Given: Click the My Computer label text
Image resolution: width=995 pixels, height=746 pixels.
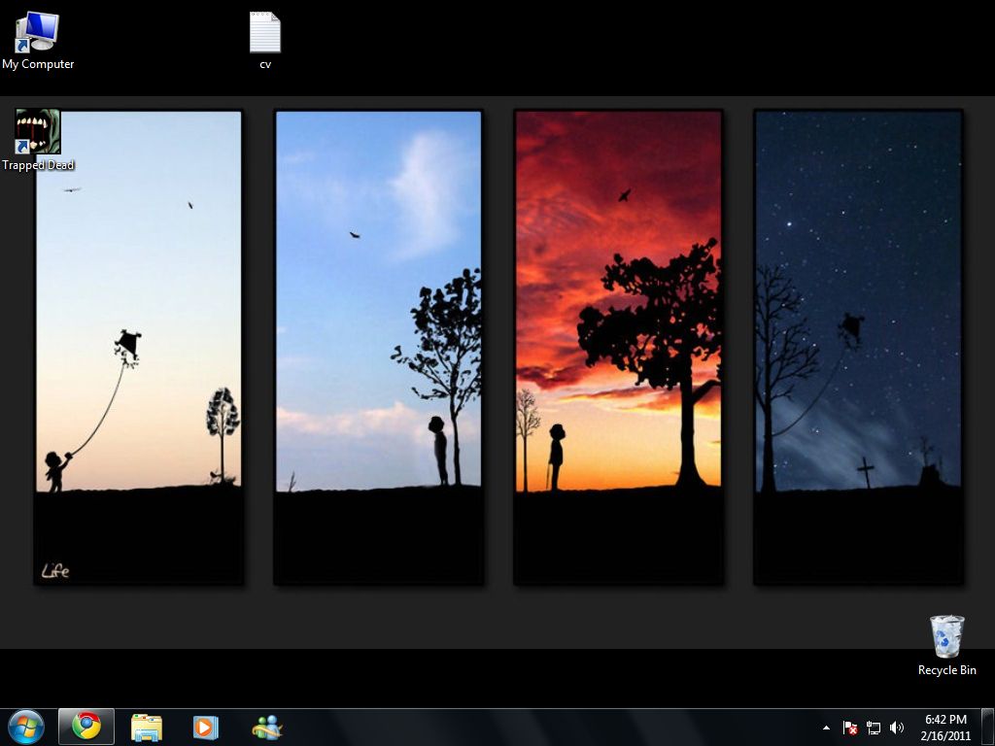Looking at the screenshot, I should (38, 64).
